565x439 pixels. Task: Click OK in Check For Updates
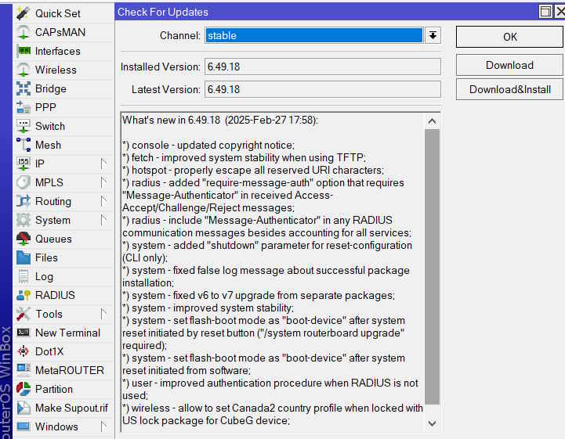tap(509, 37)
